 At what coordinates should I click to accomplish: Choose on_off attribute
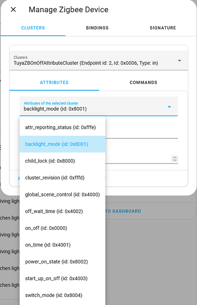click(62, 228)
